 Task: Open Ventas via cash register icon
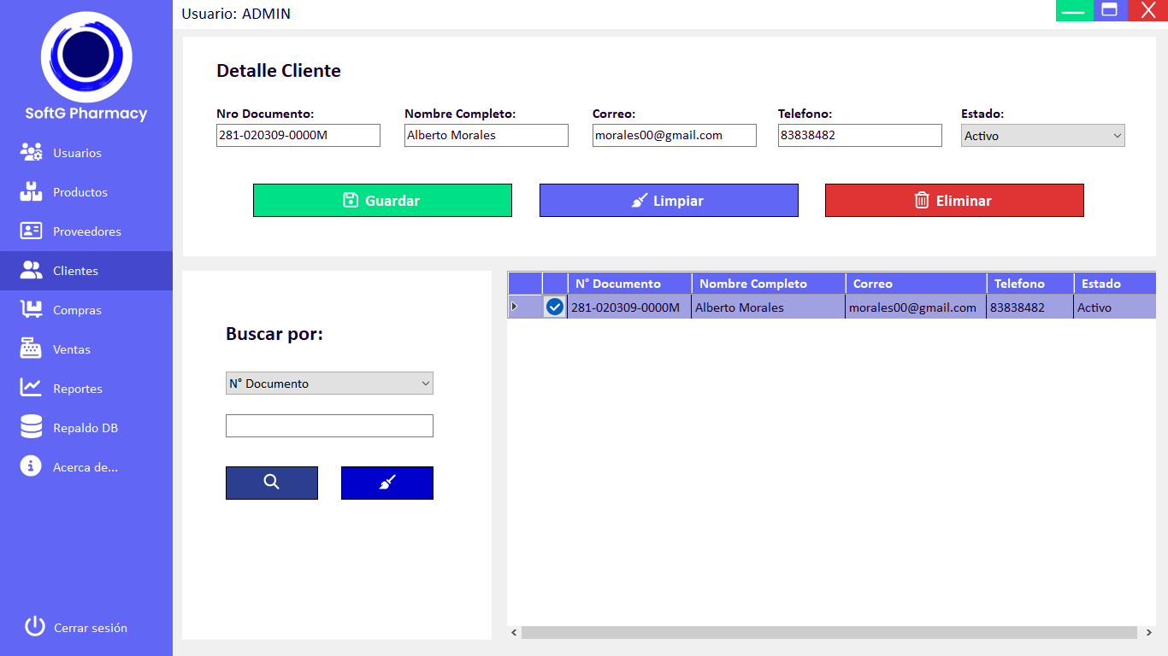pos(31,349)
